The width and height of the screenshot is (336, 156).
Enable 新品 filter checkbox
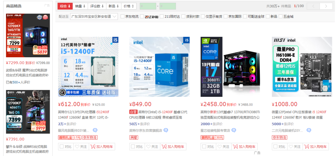268,16
